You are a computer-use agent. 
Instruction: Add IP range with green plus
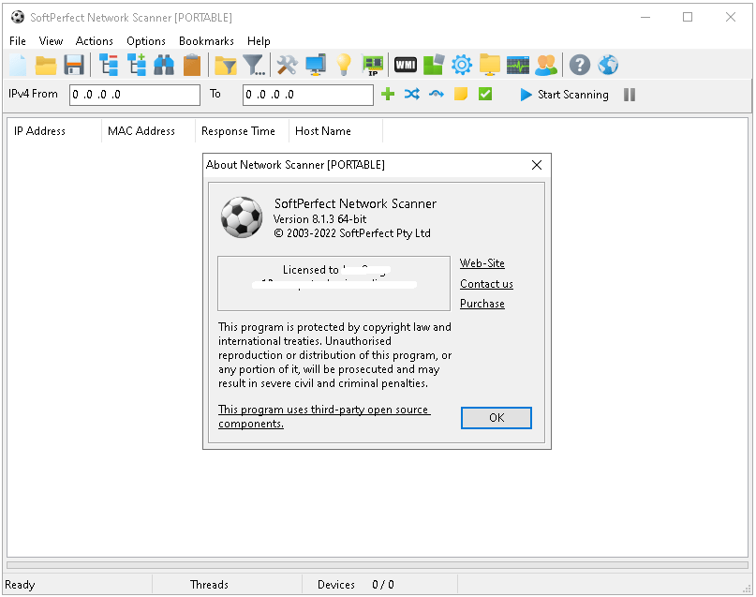tap(388, 94)
